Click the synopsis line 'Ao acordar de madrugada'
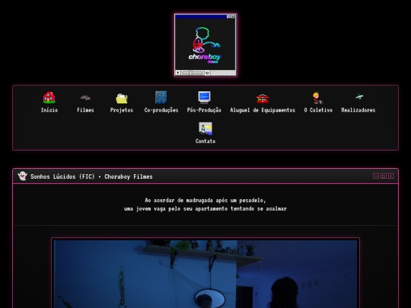Screen dimensions: 411x308 [x=205, y=200]
